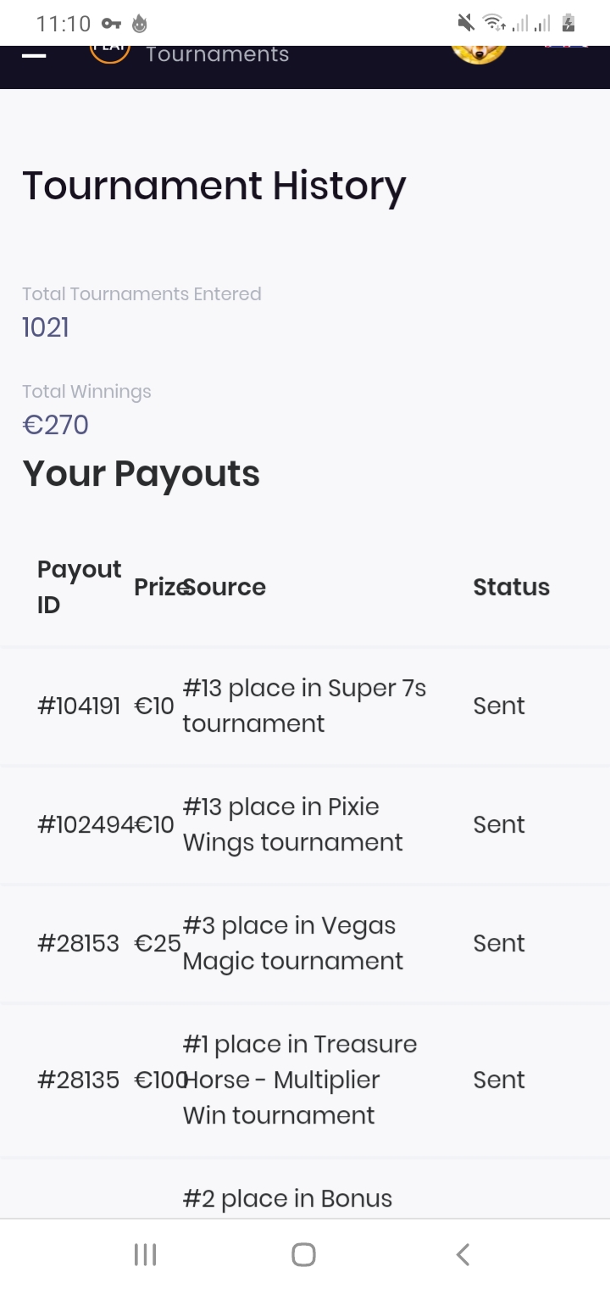Open payout #28153 row
The image size is (610, 1289).
(x=79, y=943)
